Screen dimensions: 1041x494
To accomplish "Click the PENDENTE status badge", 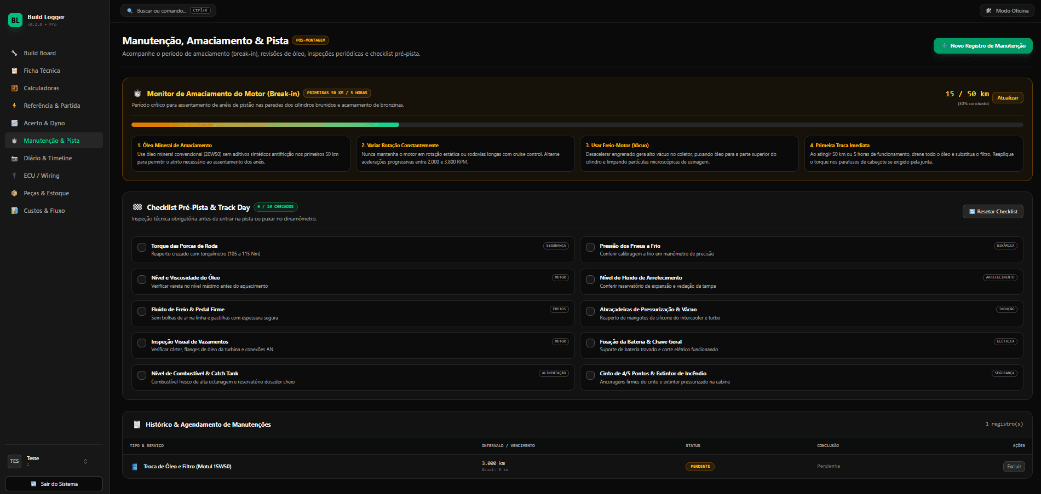I will tap(700, 467).
